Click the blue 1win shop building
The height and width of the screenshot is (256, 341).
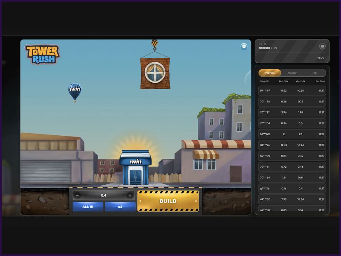click(135, 167)
